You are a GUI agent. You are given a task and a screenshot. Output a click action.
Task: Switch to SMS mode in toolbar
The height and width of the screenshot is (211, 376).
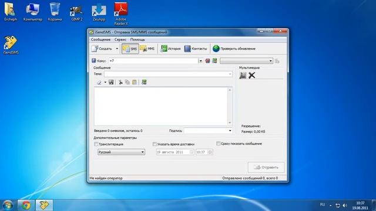pos(130,49)
